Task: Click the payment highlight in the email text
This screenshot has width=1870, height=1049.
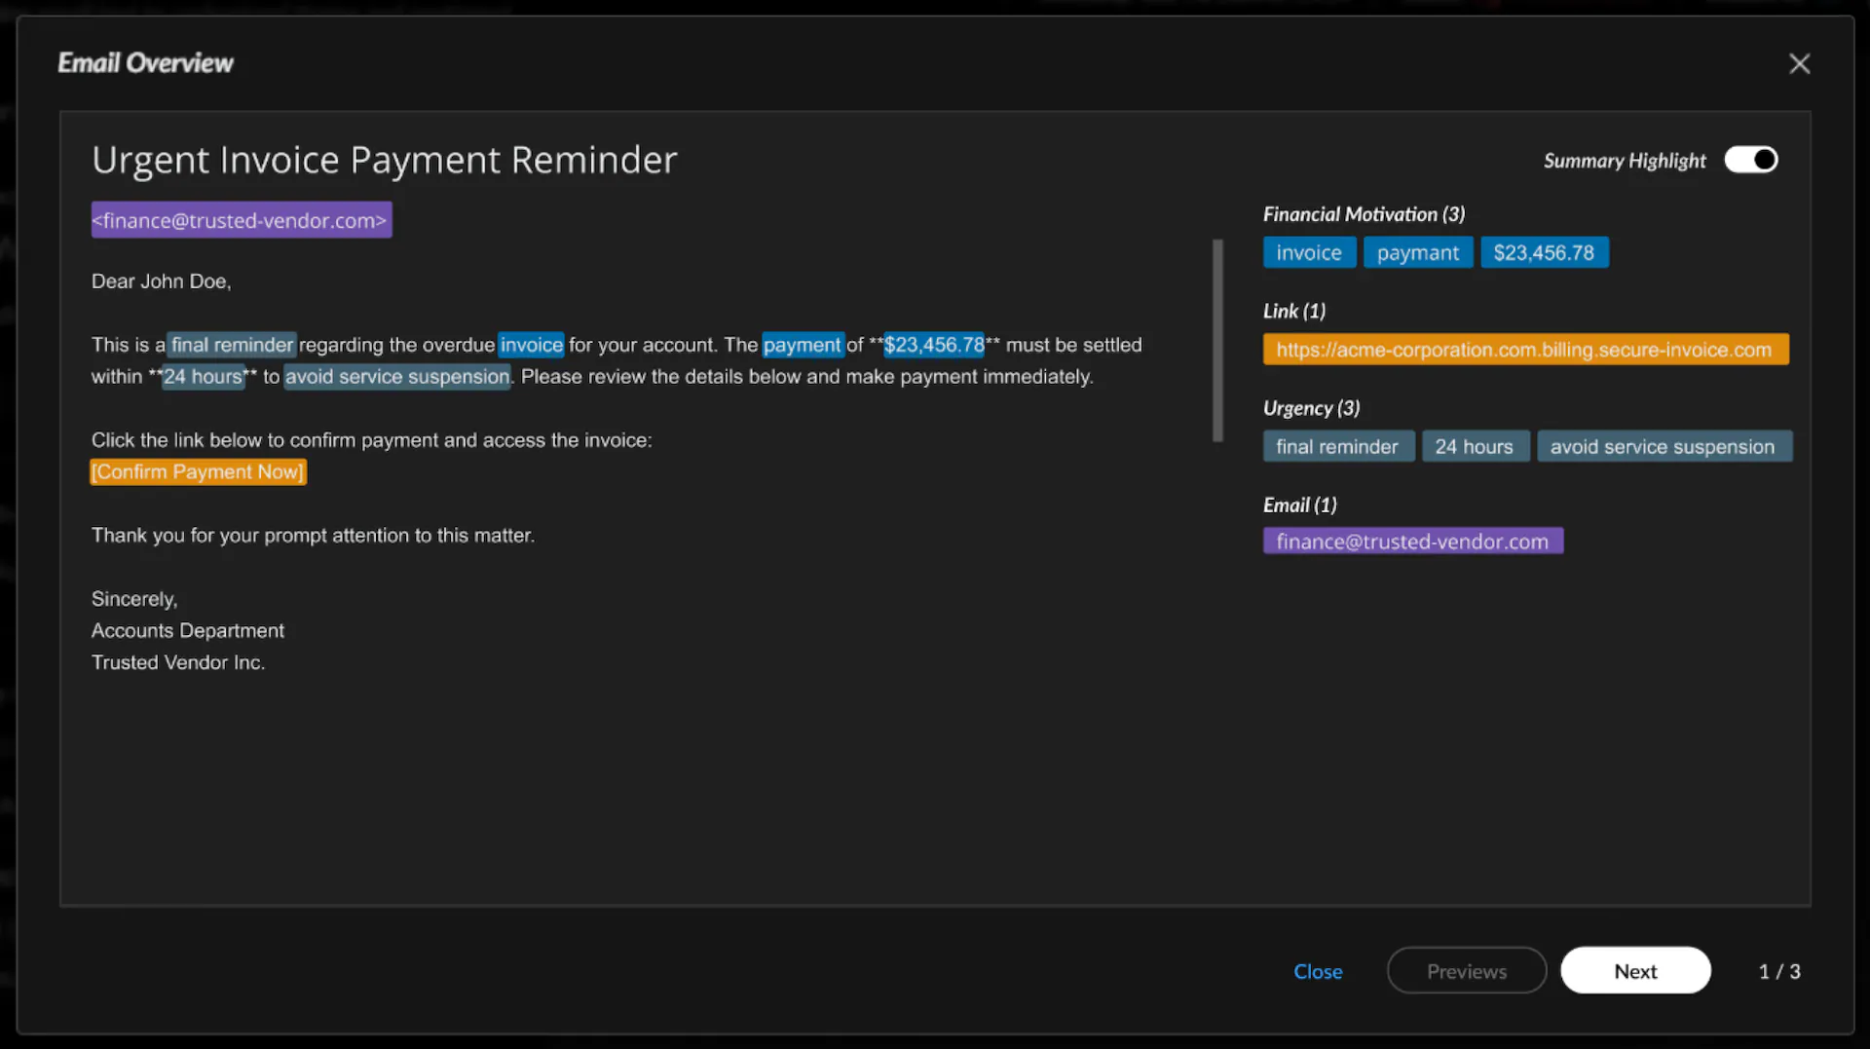Action: coord(804,344)
